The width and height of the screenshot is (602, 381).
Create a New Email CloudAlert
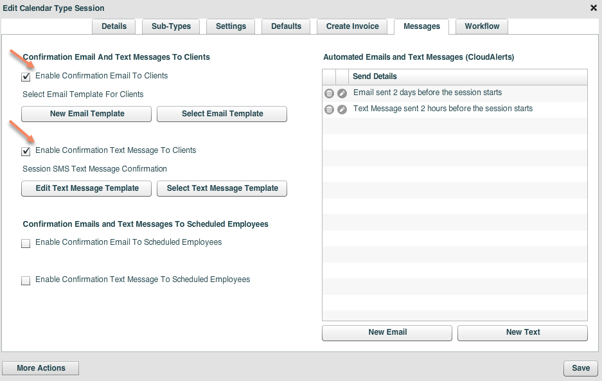(x=386, y=333)
